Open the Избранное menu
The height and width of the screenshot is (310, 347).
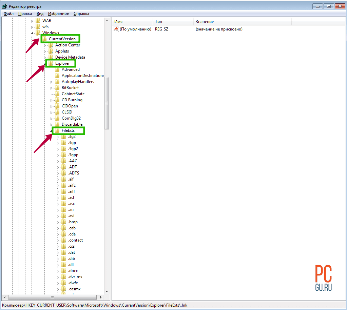(58, 14)
